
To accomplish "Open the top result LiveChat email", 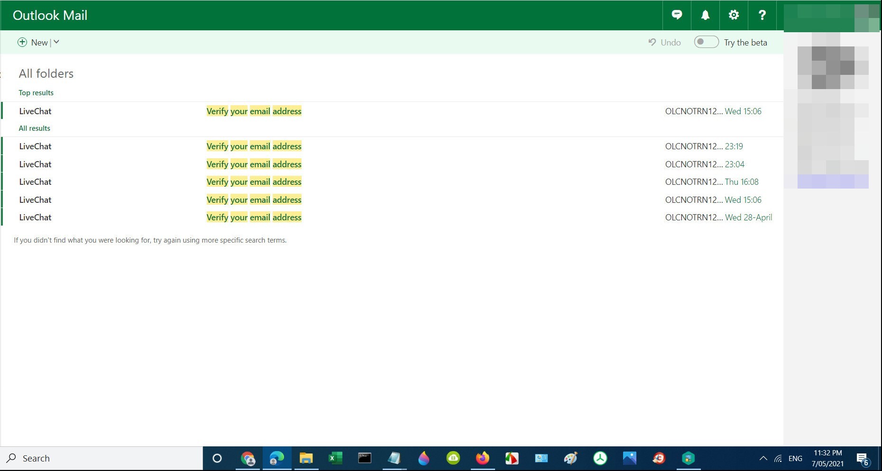I will [x=392, y=111].
